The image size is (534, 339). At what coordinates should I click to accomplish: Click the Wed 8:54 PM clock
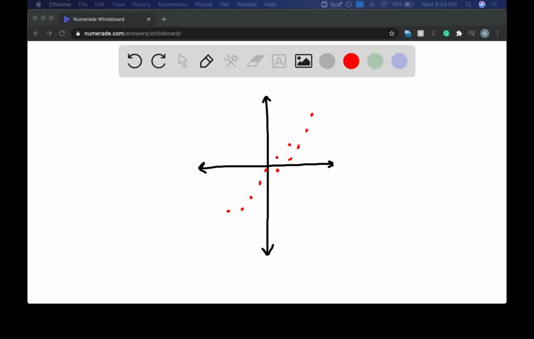pos(439,4)
